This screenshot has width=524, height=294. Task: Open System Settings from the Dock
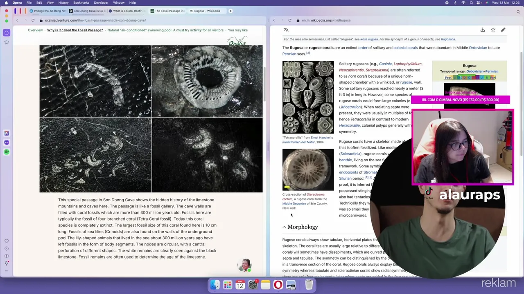[253, 285]
